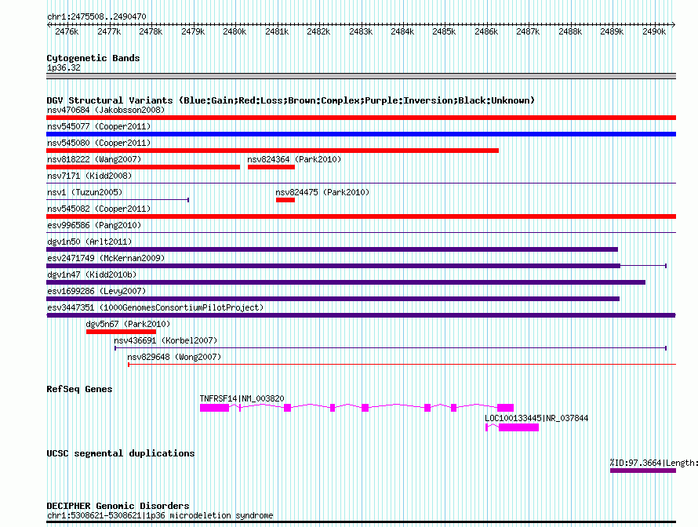Viewport: 698px width, 527px height.
Task: Click the esv1699286 (Levy2007) variant label
Action: (96, 291)
